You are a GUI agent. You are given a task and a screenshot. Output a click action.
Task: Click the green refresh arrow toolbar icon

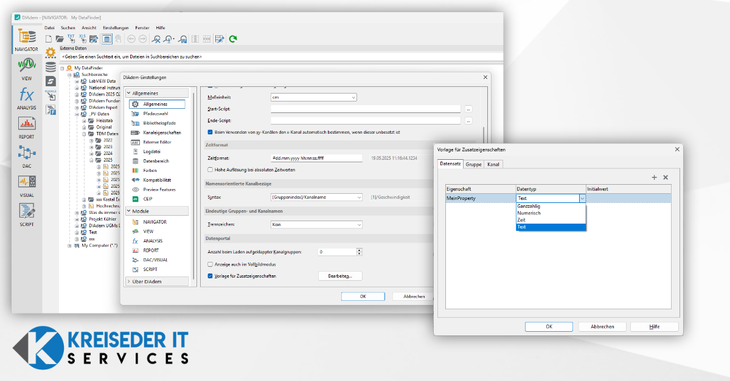coord(233,39)
